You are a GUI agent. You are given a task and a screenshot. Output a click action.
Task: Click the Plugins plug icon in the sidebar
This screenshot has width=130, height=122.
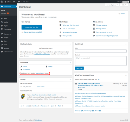2,38
